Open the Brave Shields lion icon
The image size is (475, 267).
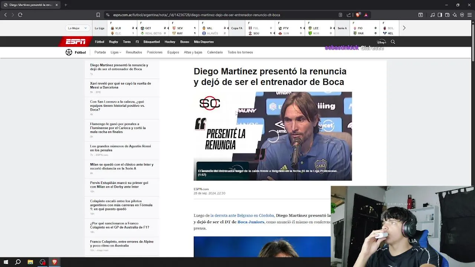(x=358, y=15)
